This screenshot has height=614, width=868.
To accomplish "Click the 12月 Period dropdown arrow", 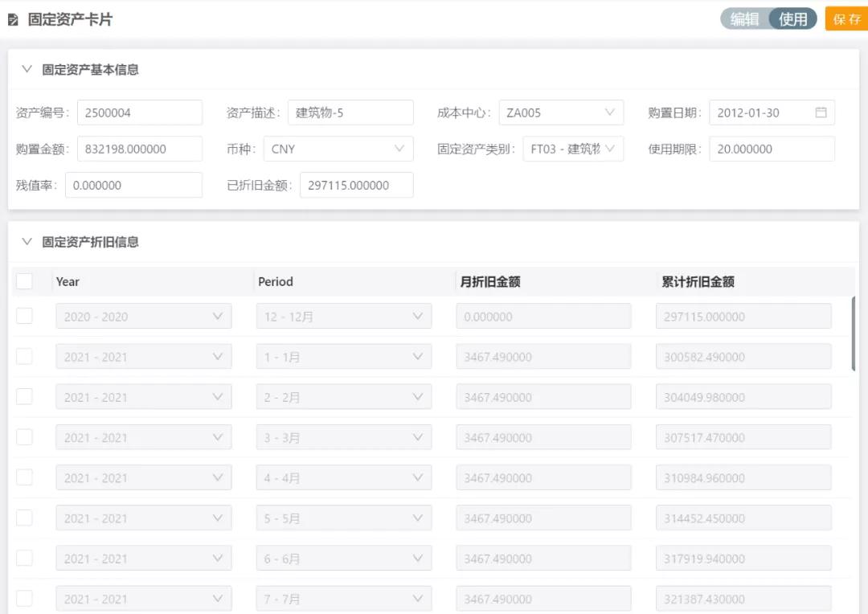I will pyautogui.click(x=419, y=316).
